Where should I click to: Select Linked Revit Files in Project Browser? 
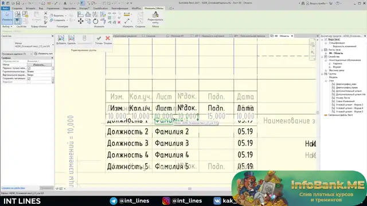click(x=340, y=115)
